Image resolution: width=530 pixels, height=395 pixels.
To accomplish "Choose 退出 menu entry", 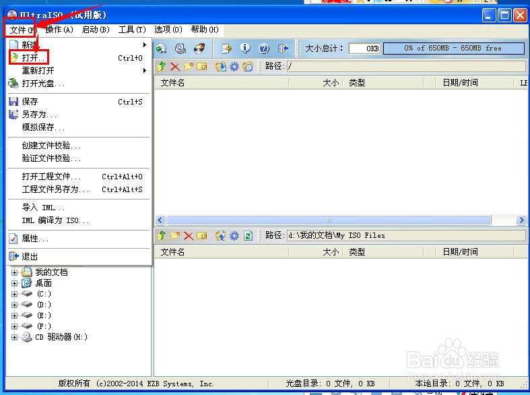I will pos(79,257).
